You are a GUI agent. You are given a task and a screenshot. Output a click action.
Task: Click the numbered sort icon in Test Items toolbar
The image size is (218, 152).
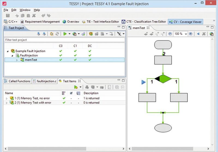click(109, 87)
